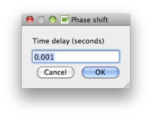Viewport: 152px width, 118px height.
Task: Click the diagonal grip lines icon
Action: [x=127, y=85]
